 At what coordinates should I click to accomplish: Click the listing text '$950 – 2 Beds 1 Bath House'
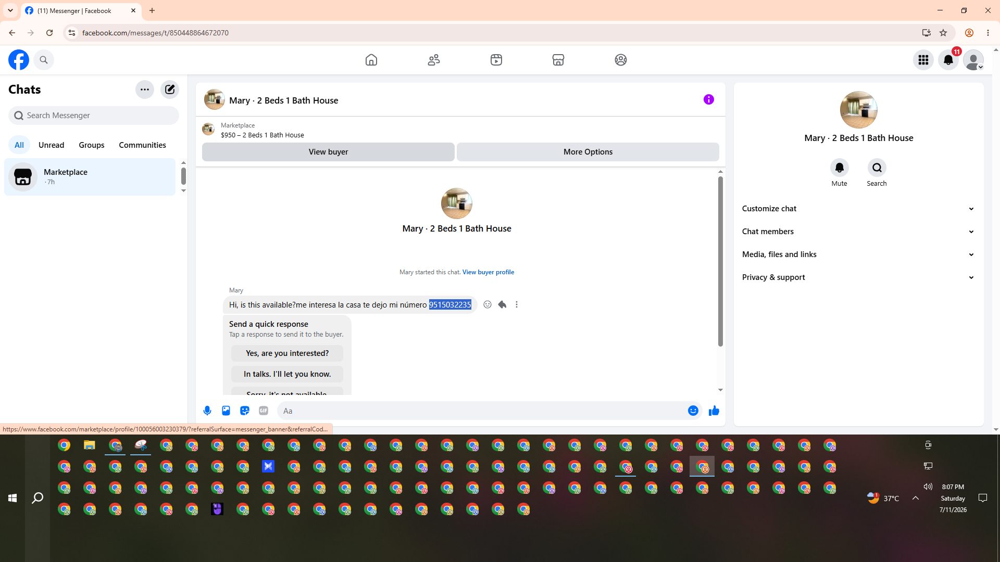point(262,135)
